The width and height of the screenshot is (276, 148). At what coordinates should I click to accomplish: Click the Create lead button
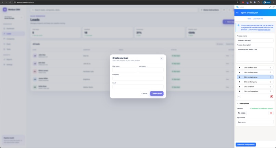click(x=156, y=94)
